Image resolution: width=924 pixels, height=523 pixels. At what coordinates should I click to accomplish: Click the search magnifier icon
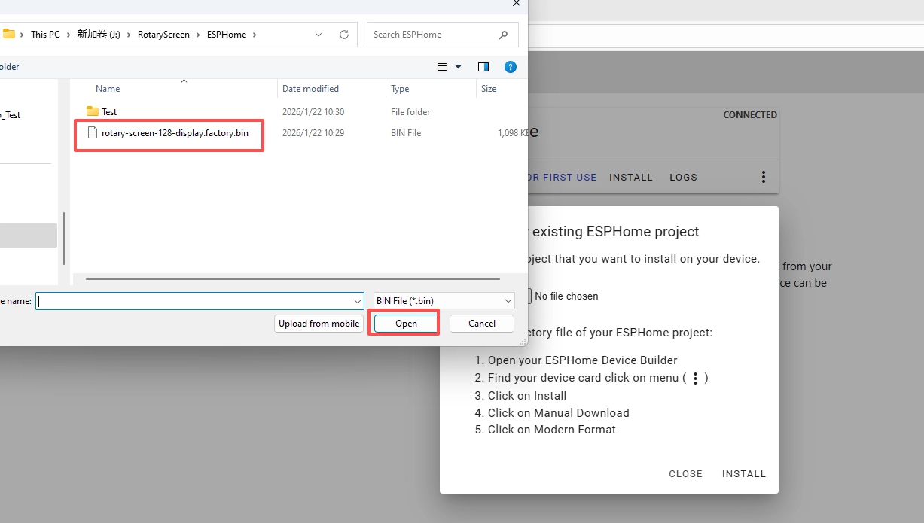tap(503, 35)
